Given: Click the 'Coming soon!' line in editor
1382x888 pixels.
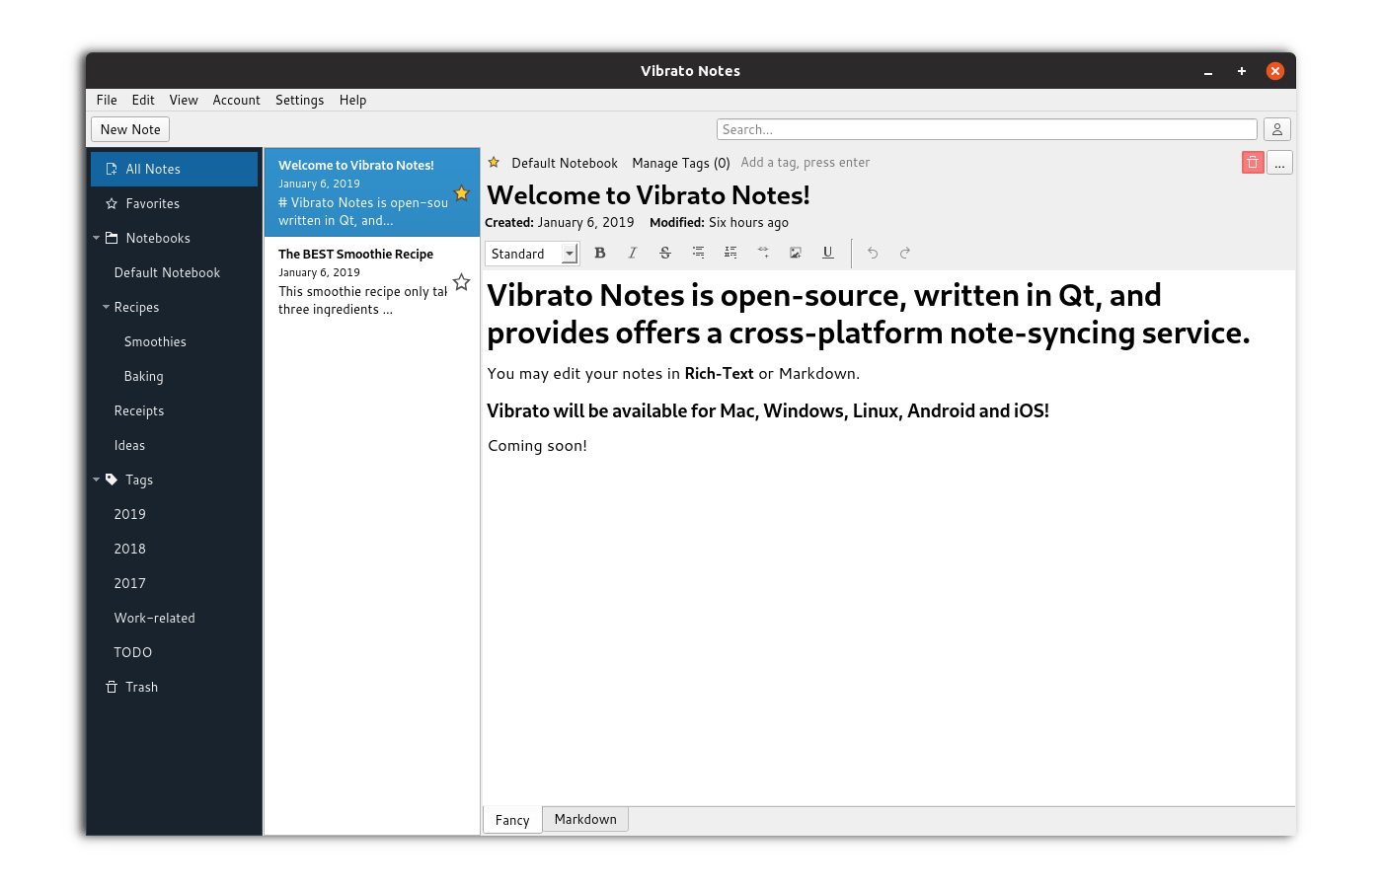Looking at the screenshot, I should (x=537, y=446).
